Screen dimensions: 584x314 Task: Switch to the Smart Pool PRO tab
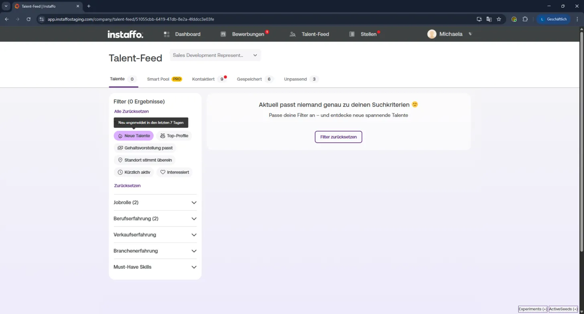pos(164,79)
